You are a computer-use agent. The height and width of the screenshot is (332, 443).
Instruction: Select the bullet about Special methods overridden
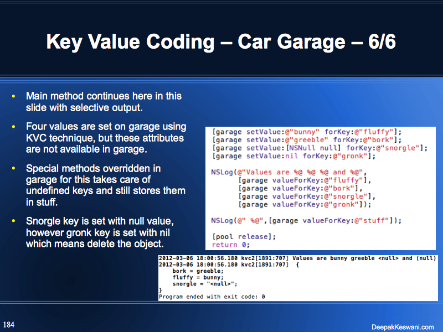[x=105, y=185]
